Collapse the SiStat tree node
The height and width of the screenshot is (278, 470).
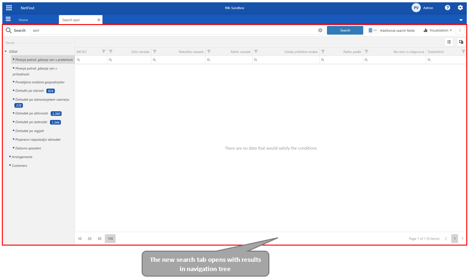tap(6, 51)
